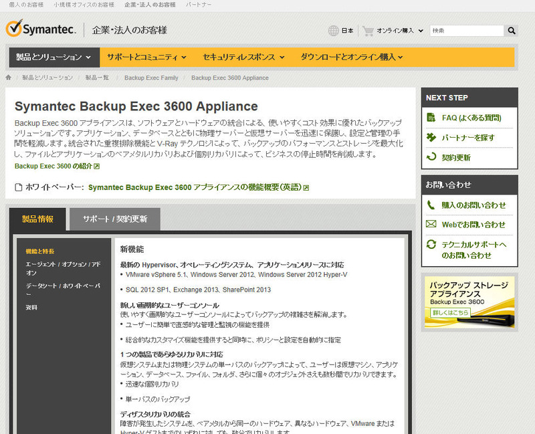
Task: Click the shopping cart icon
Action: tap(368, 31)
